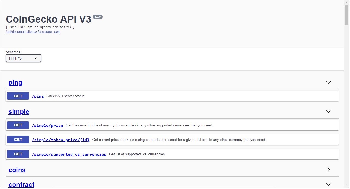Open the HTTPS schemes dropdown

click(24, 58)
